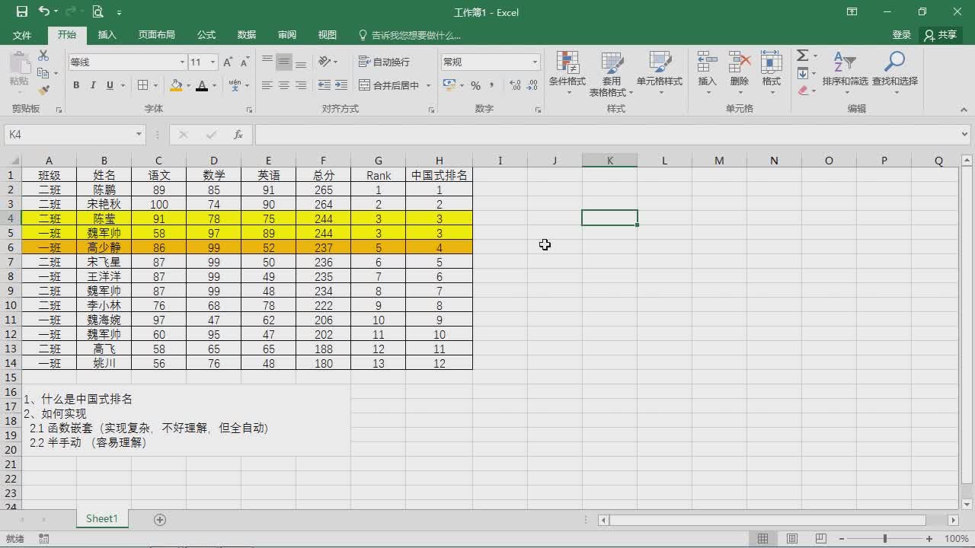975x548 pixels.
Task: Click decrease decimal icon
Action: [531, 85]
